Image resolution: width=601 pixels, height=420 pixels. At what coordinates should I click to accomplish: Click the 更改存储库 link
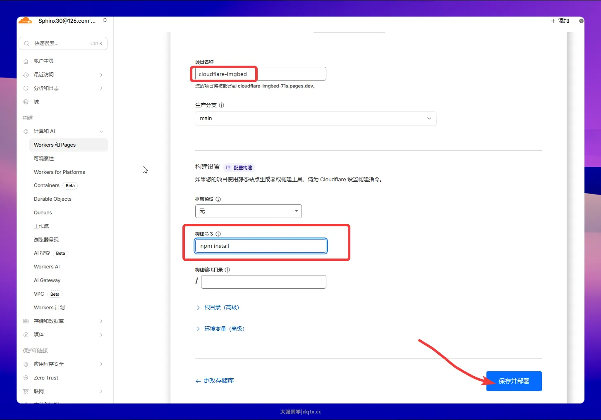(x=215, y=381)
